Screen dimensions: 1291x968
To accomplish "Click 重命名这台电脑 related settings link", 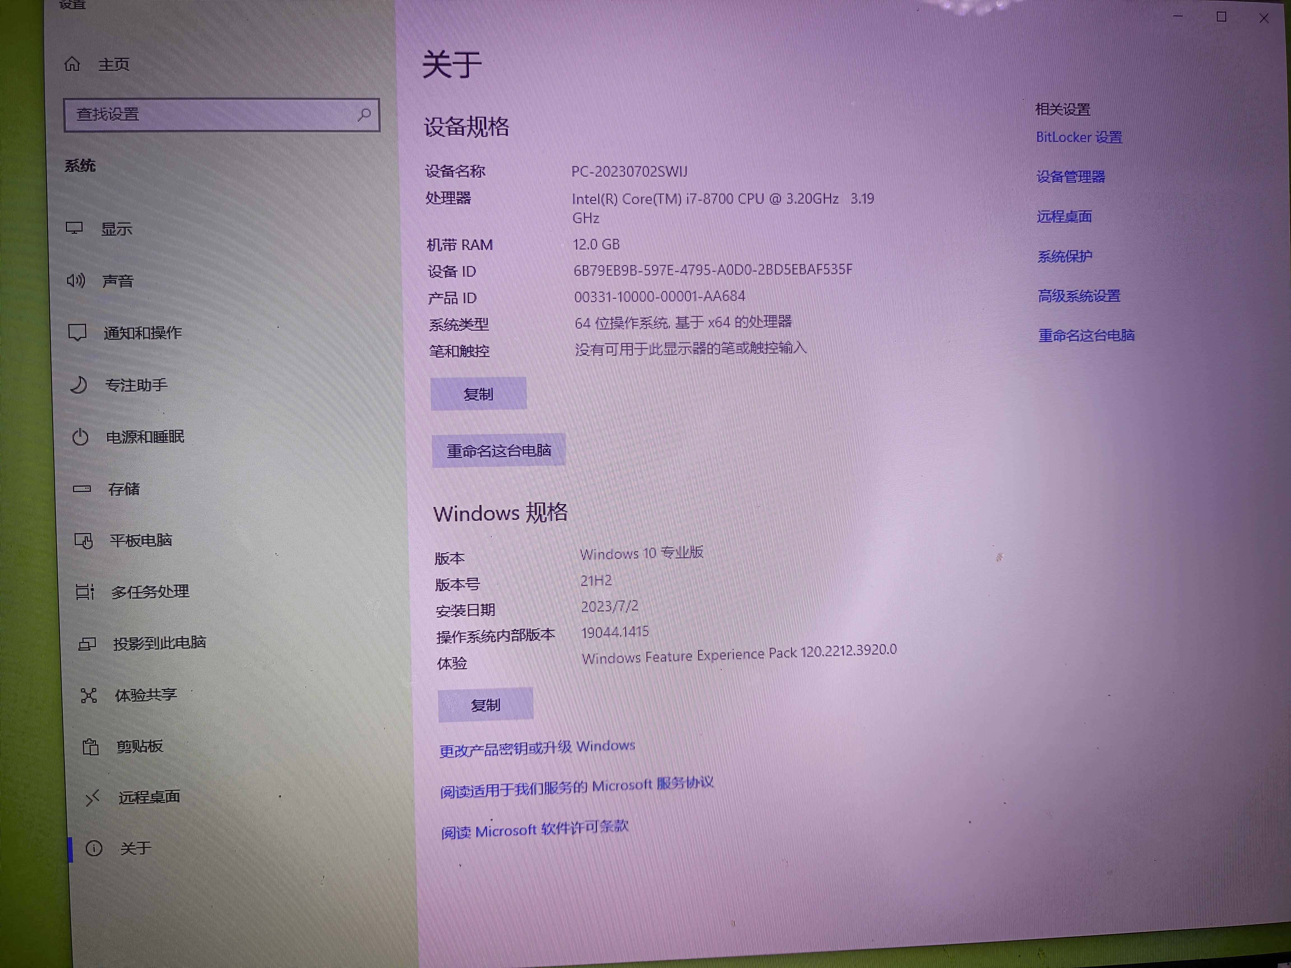I will [1086, 336].
